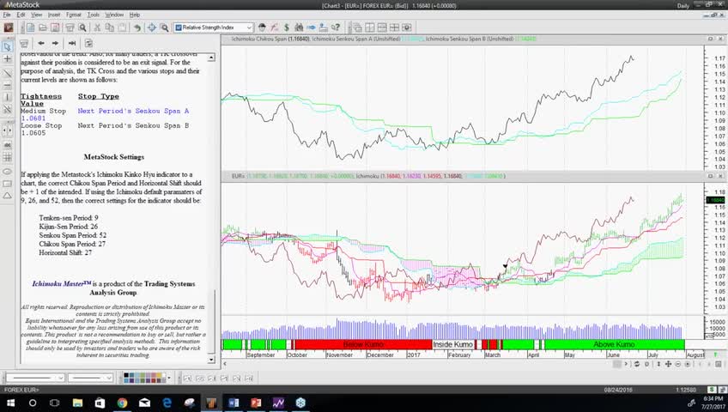This screenshot has width=728, height=412.
Task: Click the green dollar status bar icon
Action: (712, 390)
